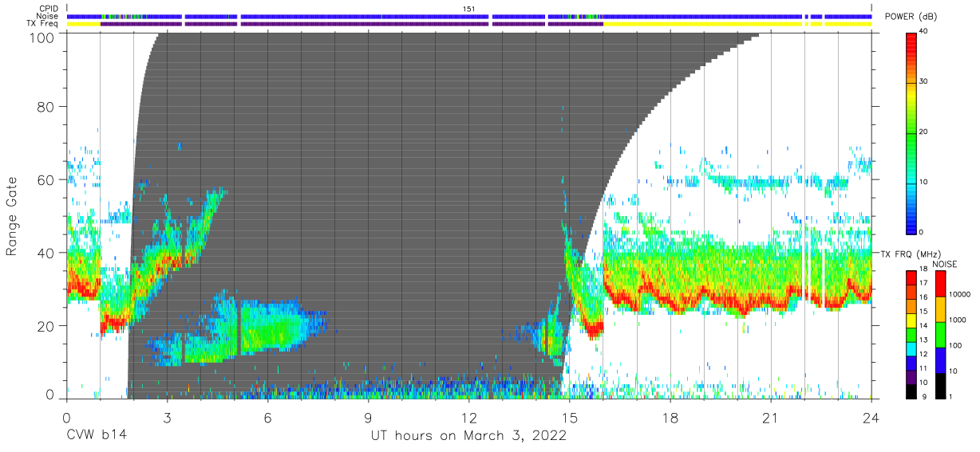Click the UT hours on March 3, 2022 title

(x=468, y=436)
